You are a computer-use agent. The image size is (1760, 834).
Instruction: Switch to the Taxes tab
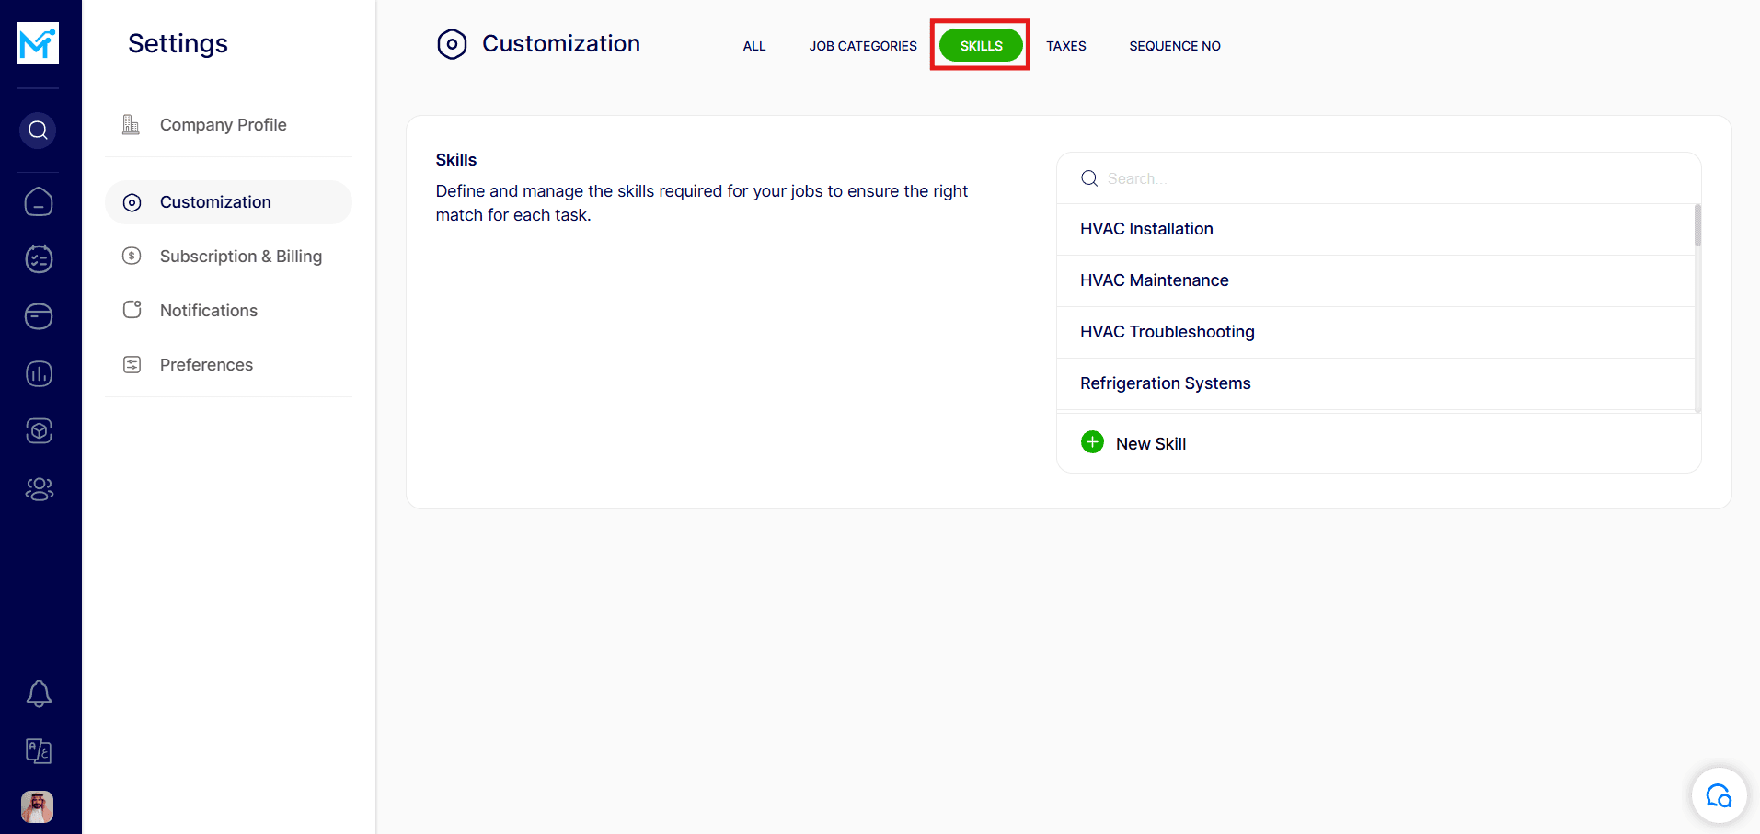tap(1065, 46)
